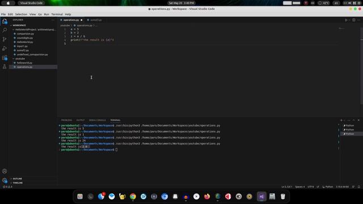Open input1.py in the explorer
Image resolution: width=363 pixels, height=204 pixels.
[x=33, y=46]
